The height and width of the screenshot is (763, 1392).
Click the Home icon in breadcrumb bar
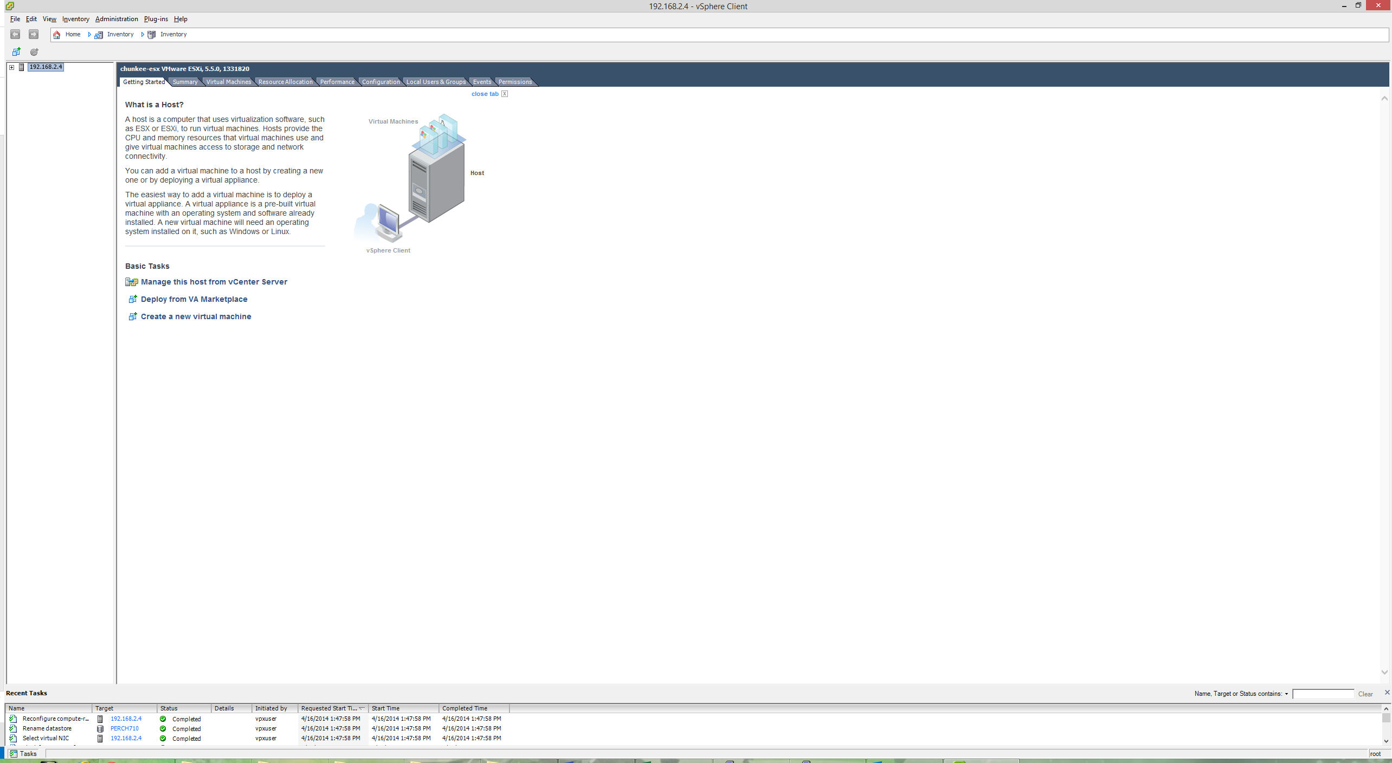[x=57, y=35]
